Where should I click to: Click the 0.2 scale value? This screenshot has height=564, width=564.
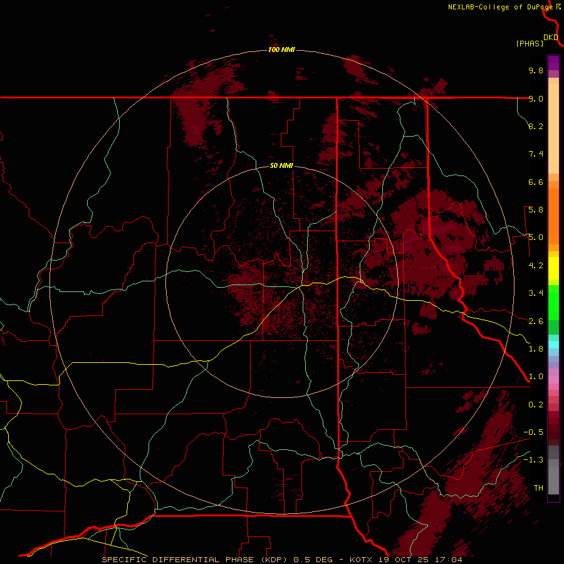coord(536,405)
